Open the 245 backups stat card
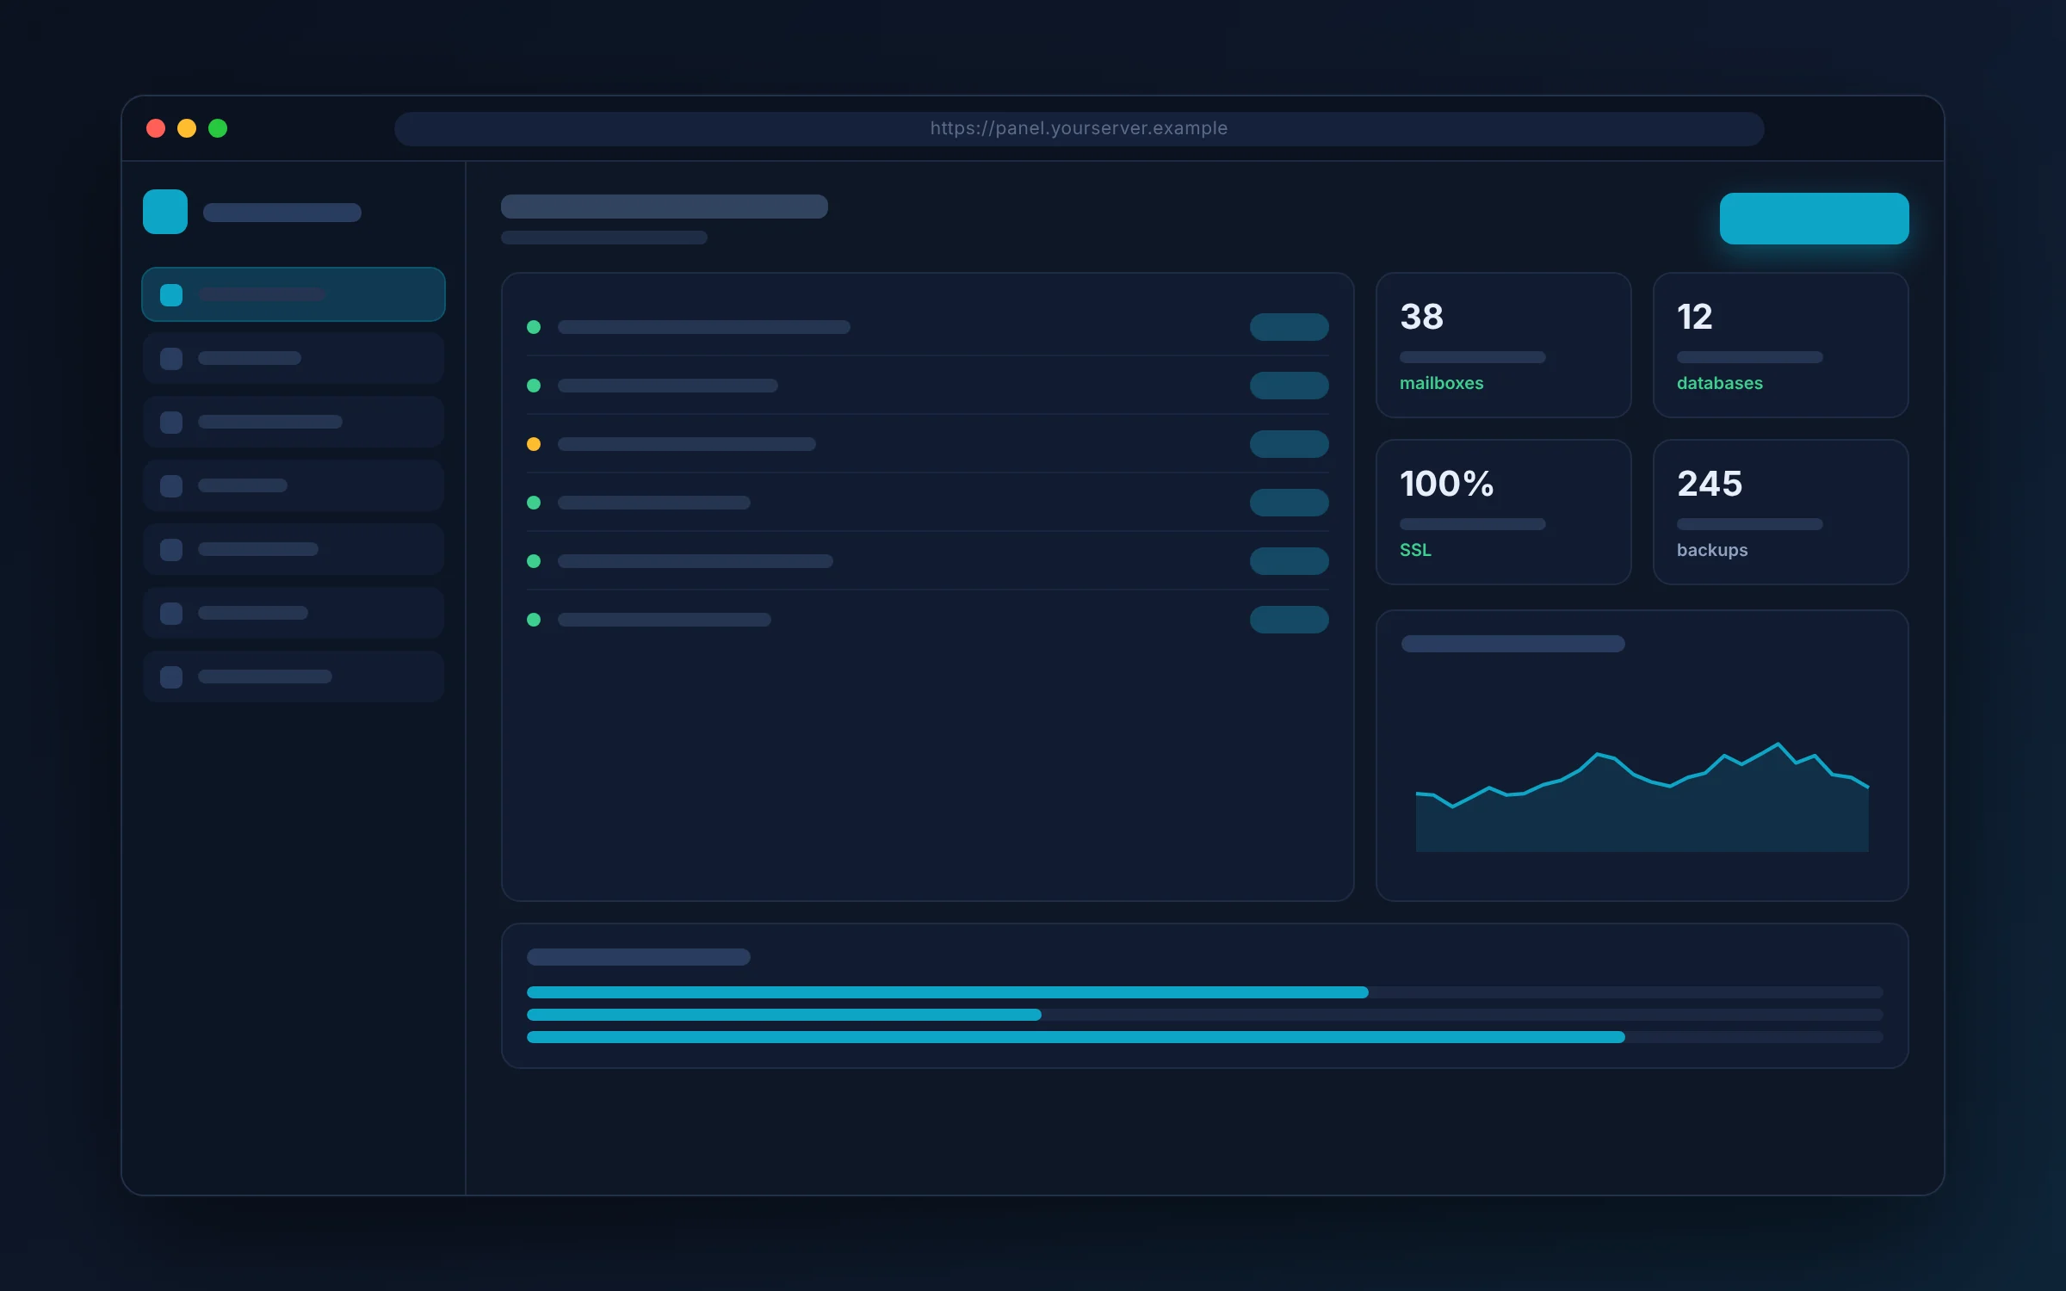The height and width of the screenshot is (1291, 2066). pos(1780,512)
